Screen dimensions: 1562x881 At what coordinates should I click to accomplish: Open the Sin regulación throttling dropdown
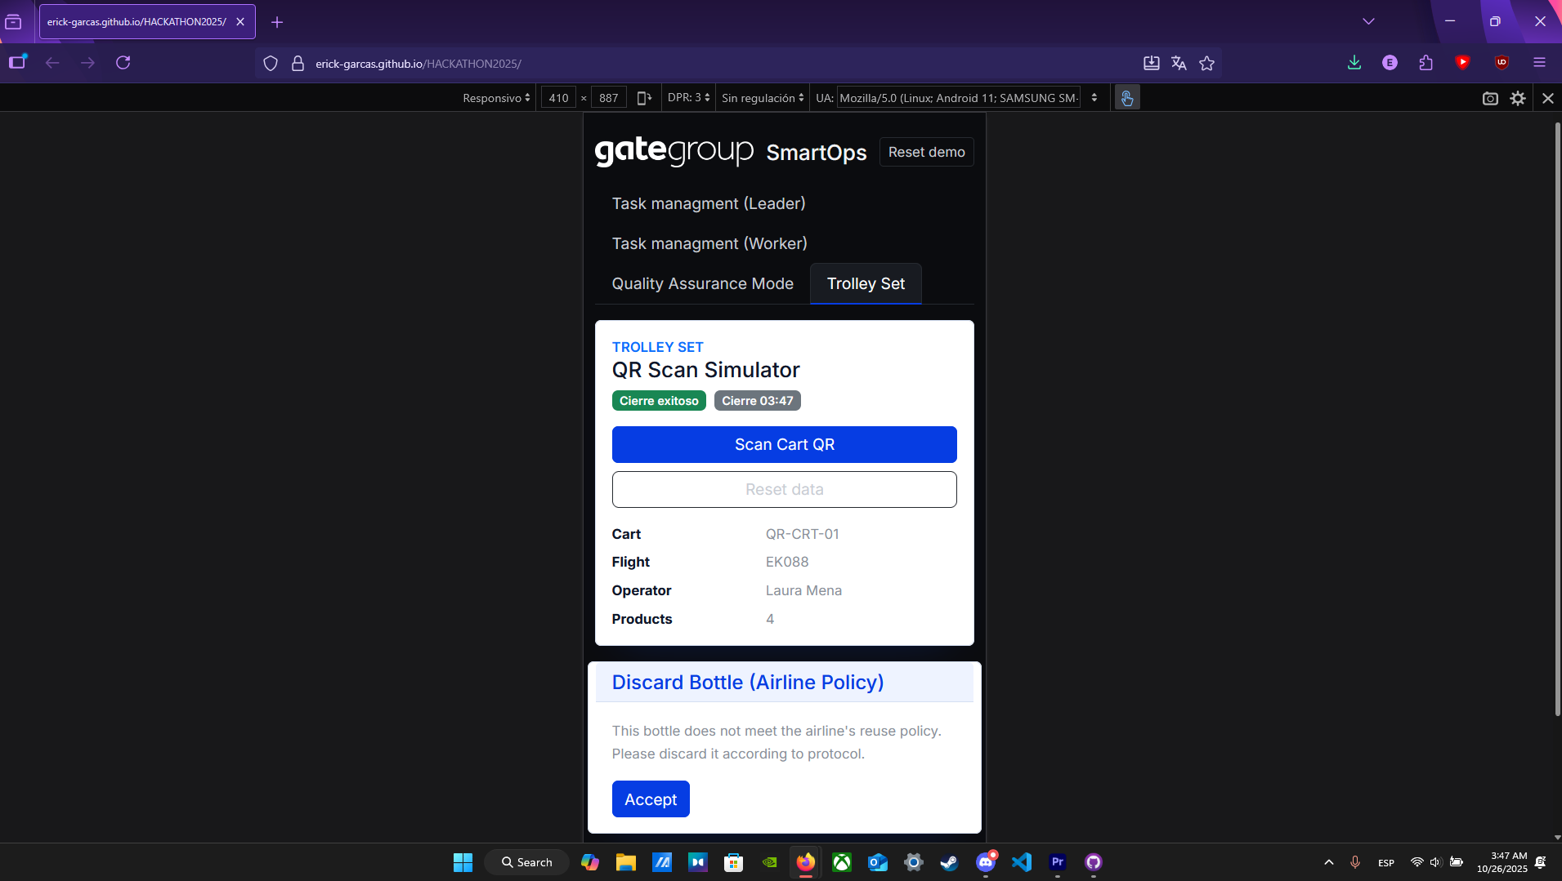click(763, 98)
